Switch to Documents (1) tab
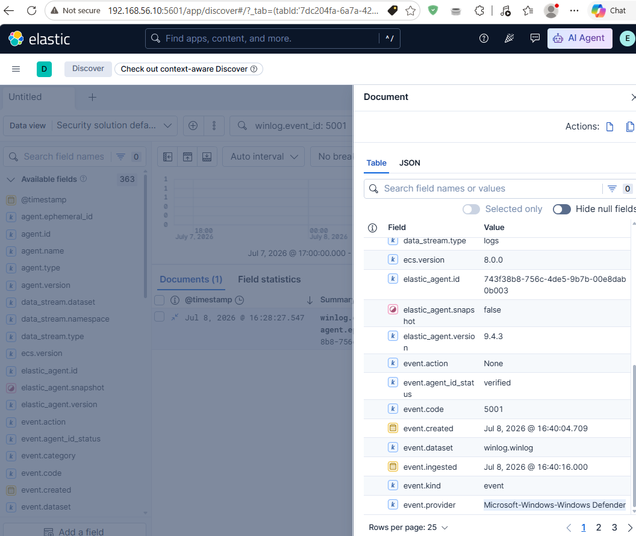The width and height of the screenshot is (636, 536). (191, 279)
